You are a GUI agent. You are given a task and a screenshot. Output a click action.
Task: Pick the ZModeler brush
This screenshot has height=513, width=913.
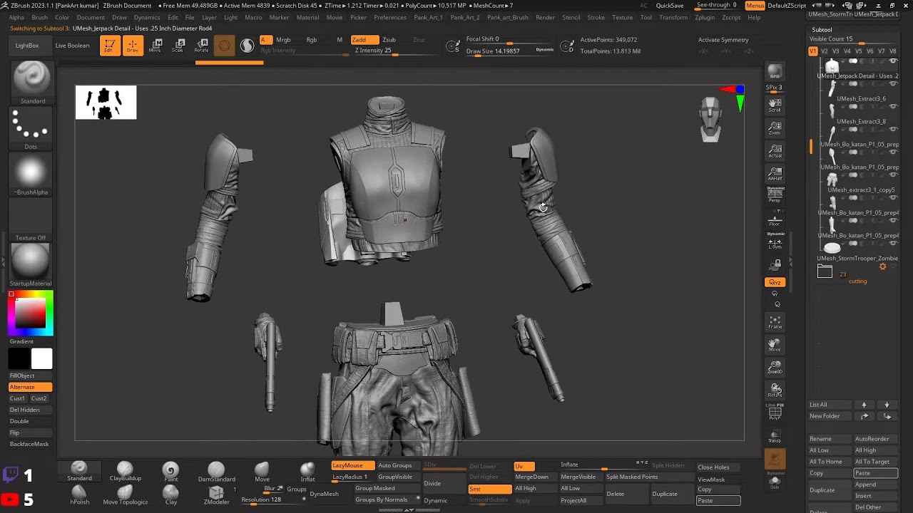[216, 494]
